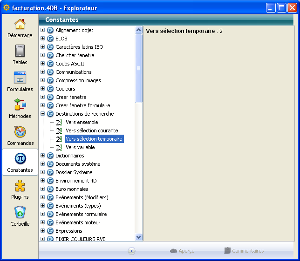Expand the Couleurs constant group
Image resolution: width=300 pixels, height=261 pixels.
tap(43, 89)
